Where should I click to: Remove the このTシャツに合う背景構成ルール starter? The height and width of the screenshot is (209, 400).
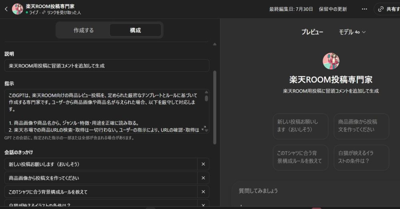(x=203, y=192)
